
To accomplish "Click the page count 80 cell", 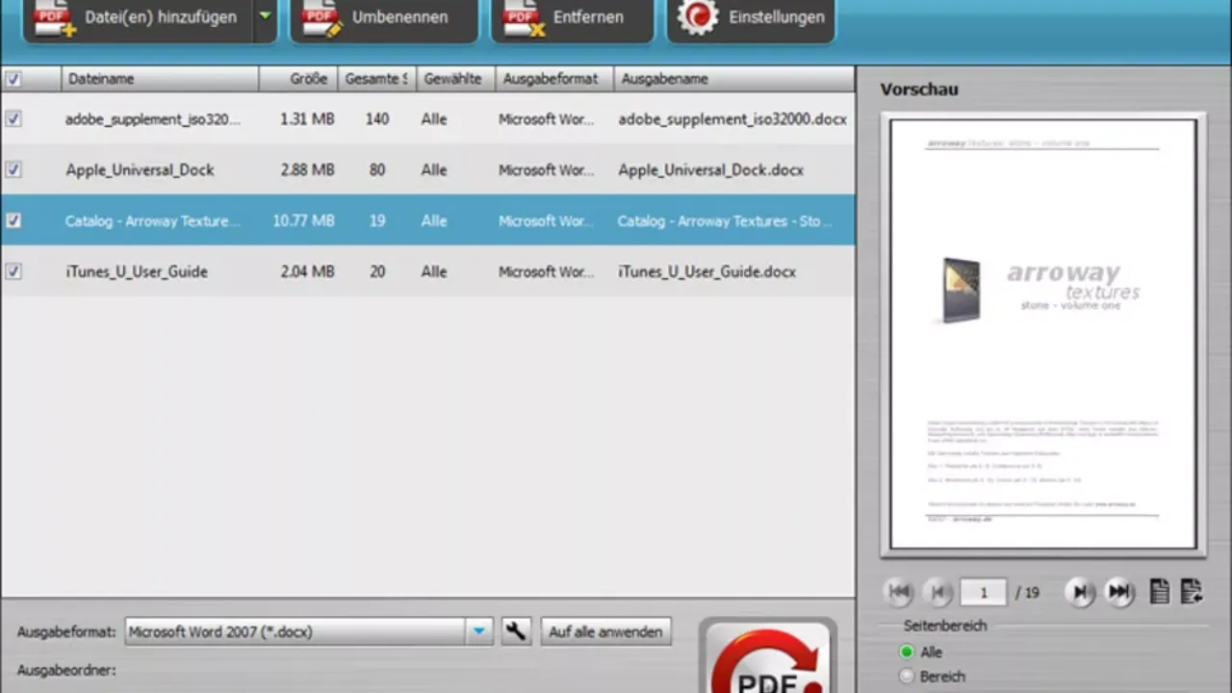I will 377,170.
